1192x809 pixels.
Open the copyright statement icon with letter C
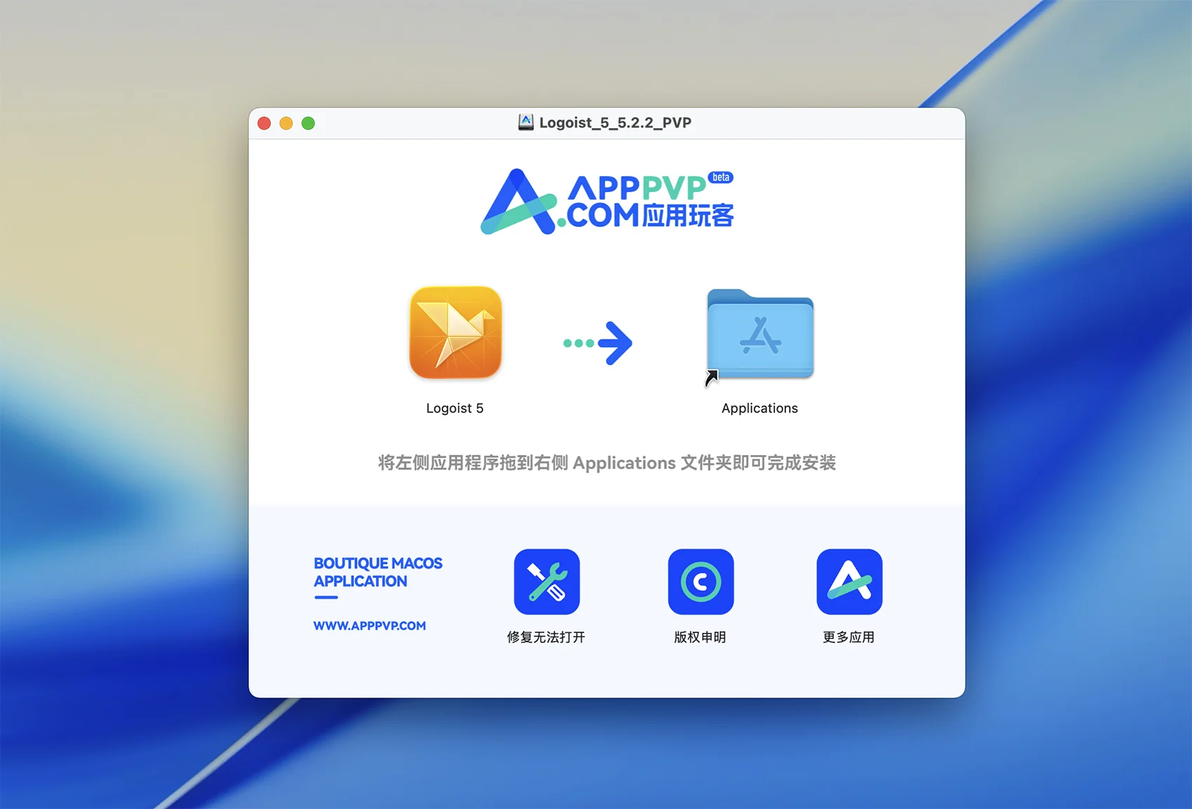tap(700, 581)
